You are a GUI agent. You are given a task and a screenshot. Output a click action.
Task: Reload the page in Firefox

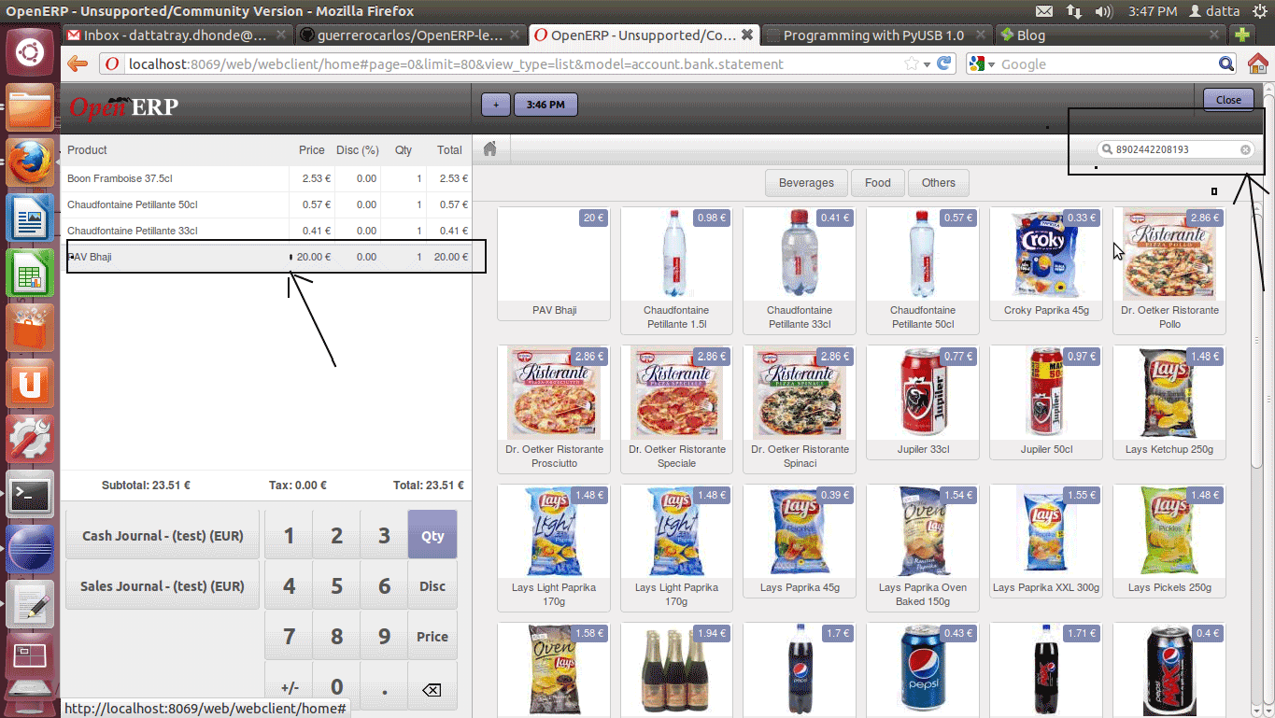(945, 64)
